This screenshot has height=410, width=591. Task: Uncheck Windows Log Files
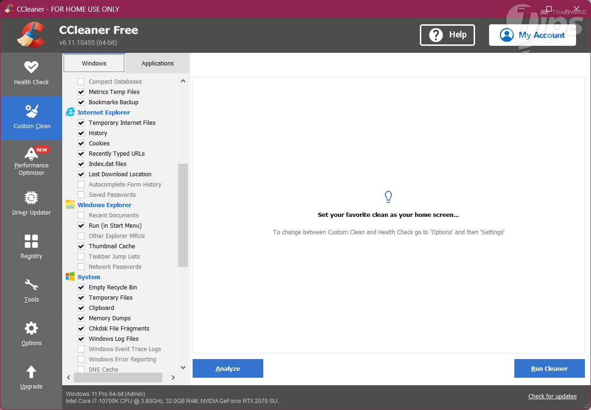[81, 338]
